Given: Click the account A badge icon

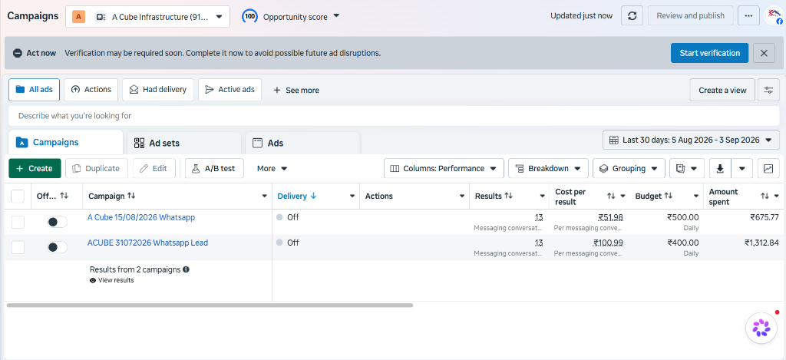Looking at the screenshot, I should [79, 17].
